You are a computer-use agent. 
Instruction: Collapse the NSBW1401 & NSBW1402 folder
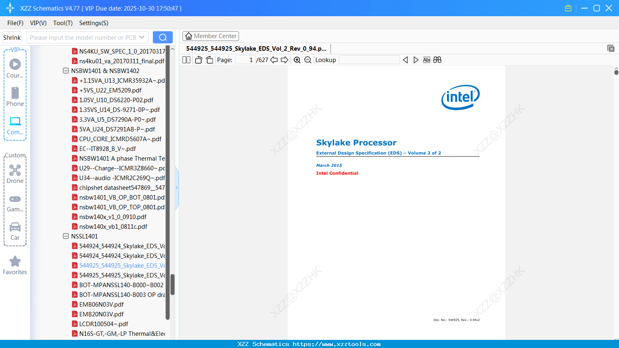click(x=66, y=71)
